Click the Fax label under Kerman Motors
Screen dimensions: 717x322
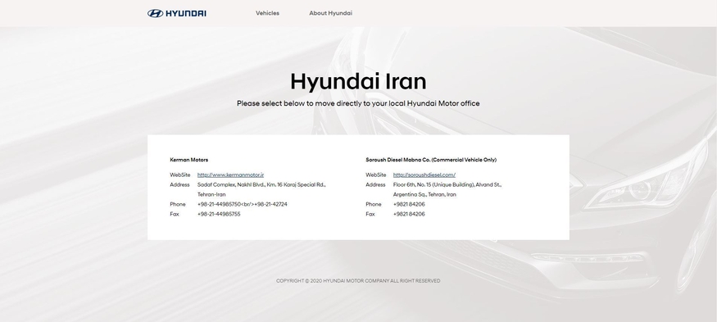(x=175, y=214)
